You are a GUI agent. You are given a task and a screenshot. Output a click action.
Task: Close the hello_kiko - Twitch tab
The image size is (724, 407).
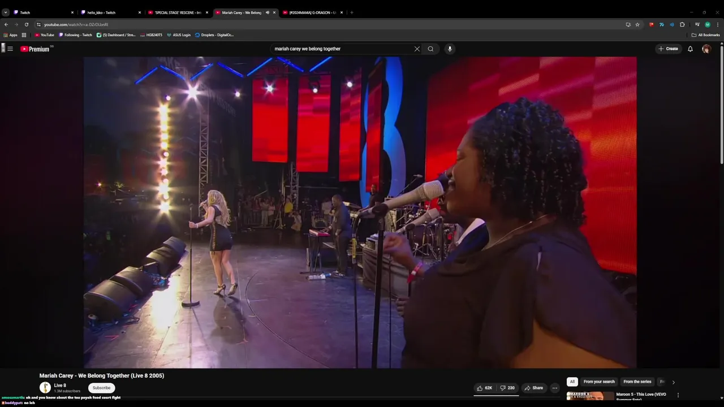[140, 12]
